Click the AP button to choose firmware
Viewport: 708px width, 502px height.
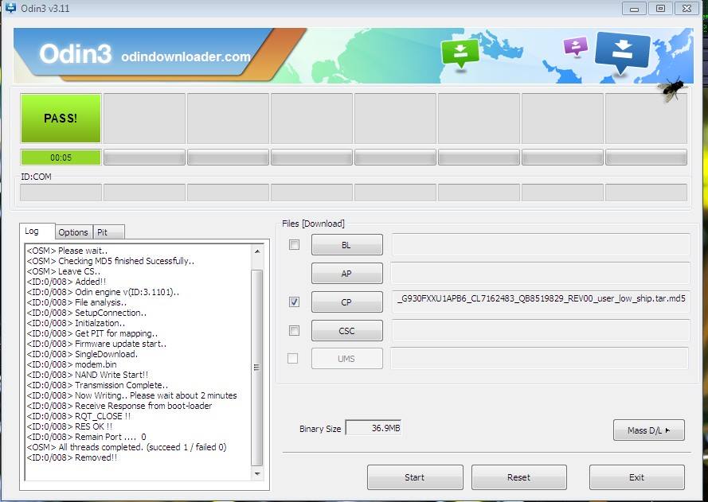(346, 274)
